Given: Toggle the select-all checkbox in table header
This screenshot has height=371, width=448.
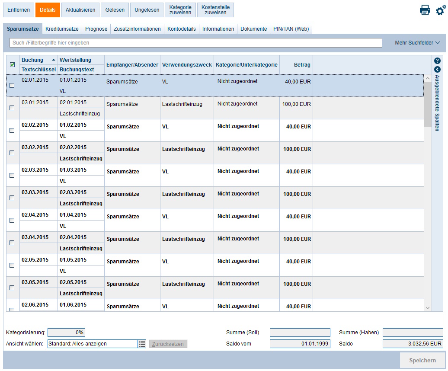Looking at the screenshot, I should 12,65.
